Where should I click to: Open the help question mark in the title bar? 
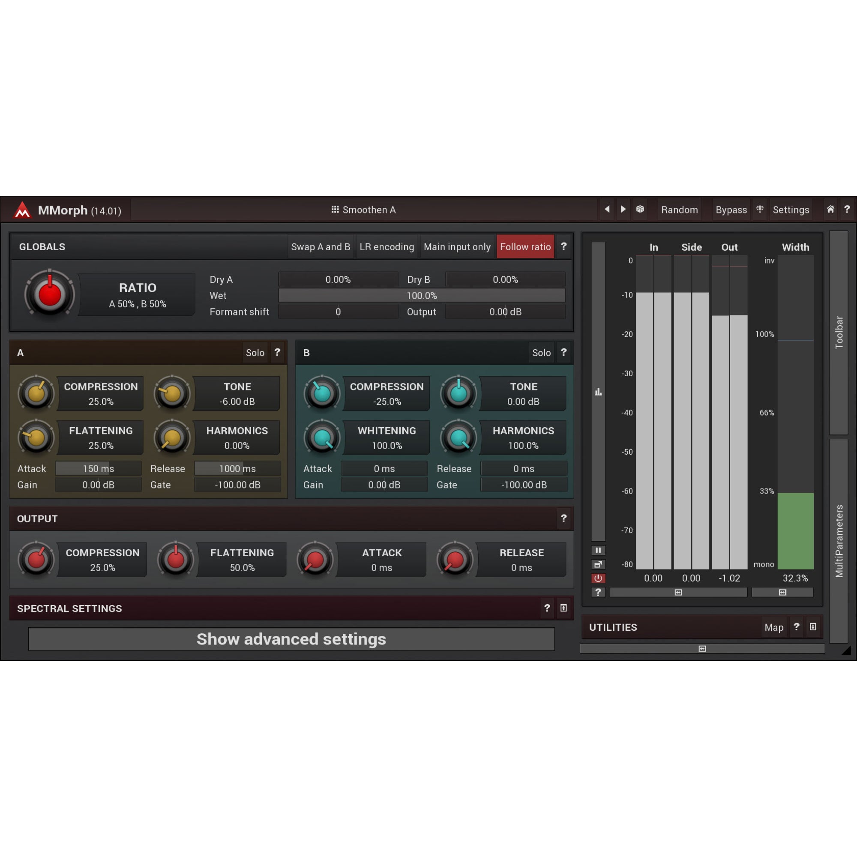click(x=847, y=210)
